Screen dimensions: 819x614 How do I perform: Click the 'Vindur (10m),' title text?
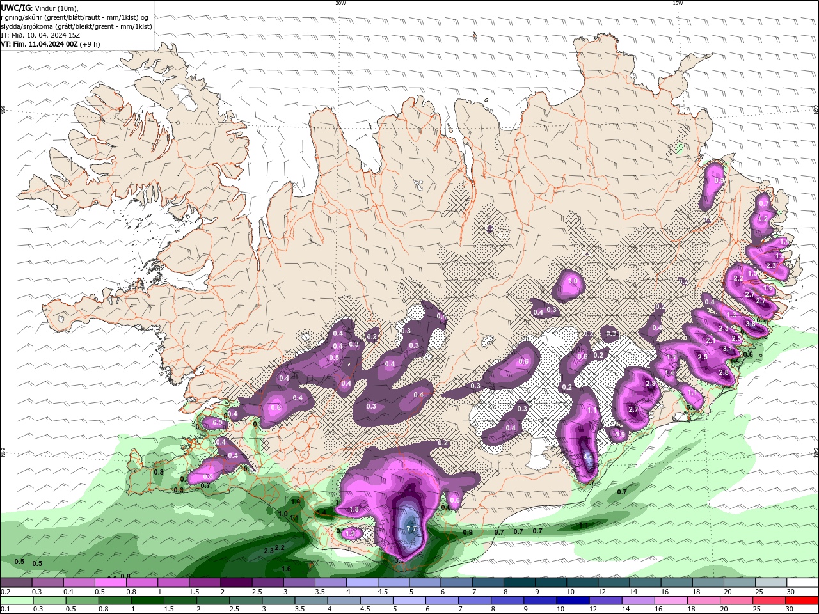pyautogui.click(x=56, y=8)
